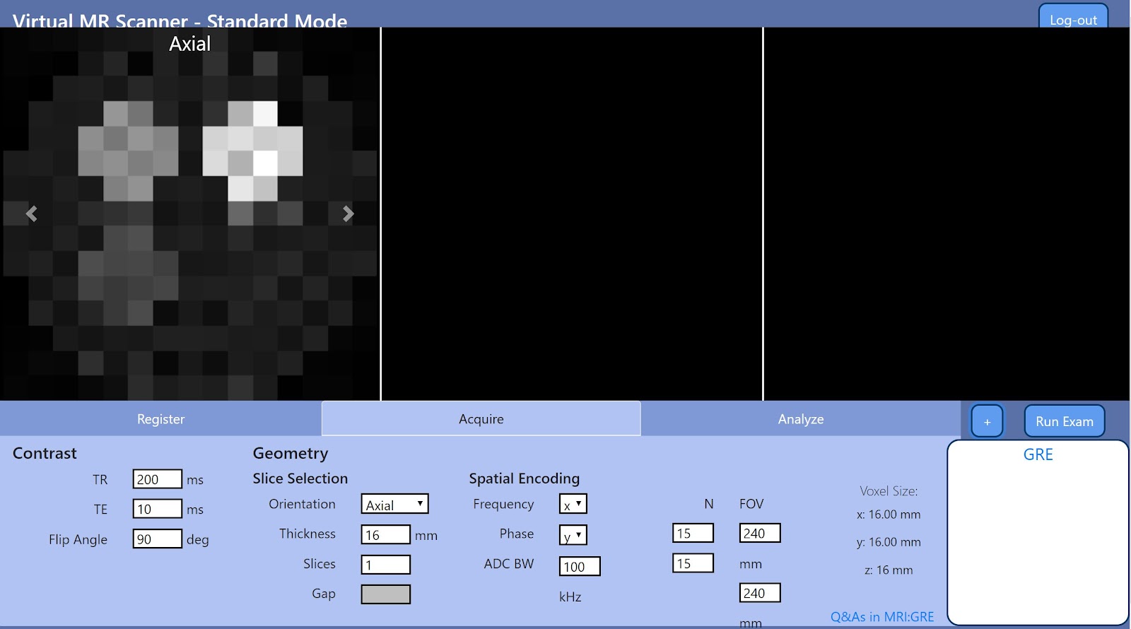Click the Axial image viewport
The image size is (1131, 629).
coord(189,213)
